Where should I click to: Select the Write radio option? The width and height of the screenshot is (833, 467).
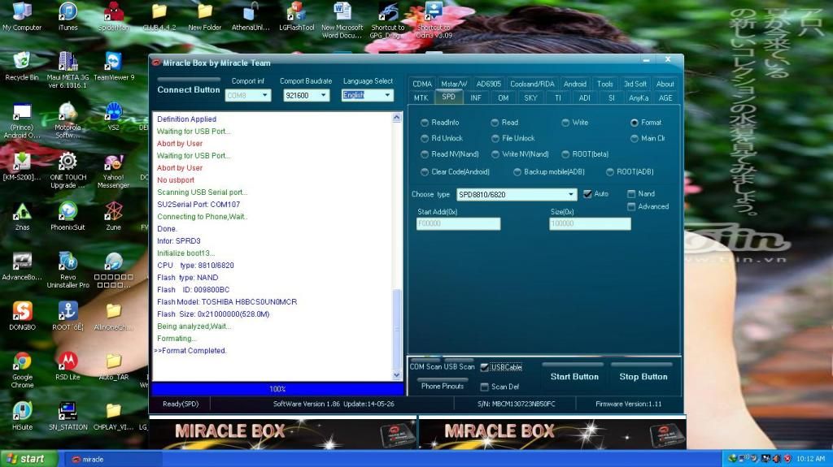click(x=566, y=123)
